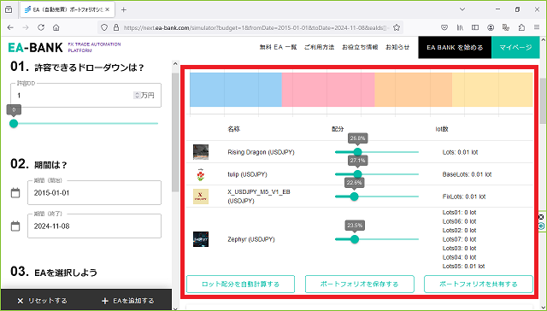Click the orange segment of allocation bar
547x311 pixels.
coord(413,90)
